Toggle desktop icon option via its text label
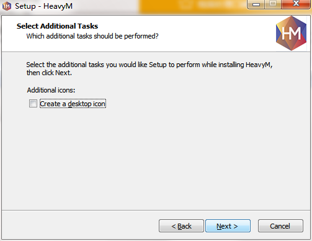This screenshot has height=241, width=312. [73, 104]
